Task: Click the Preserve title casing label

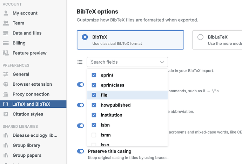Action: tap(109, 151)
